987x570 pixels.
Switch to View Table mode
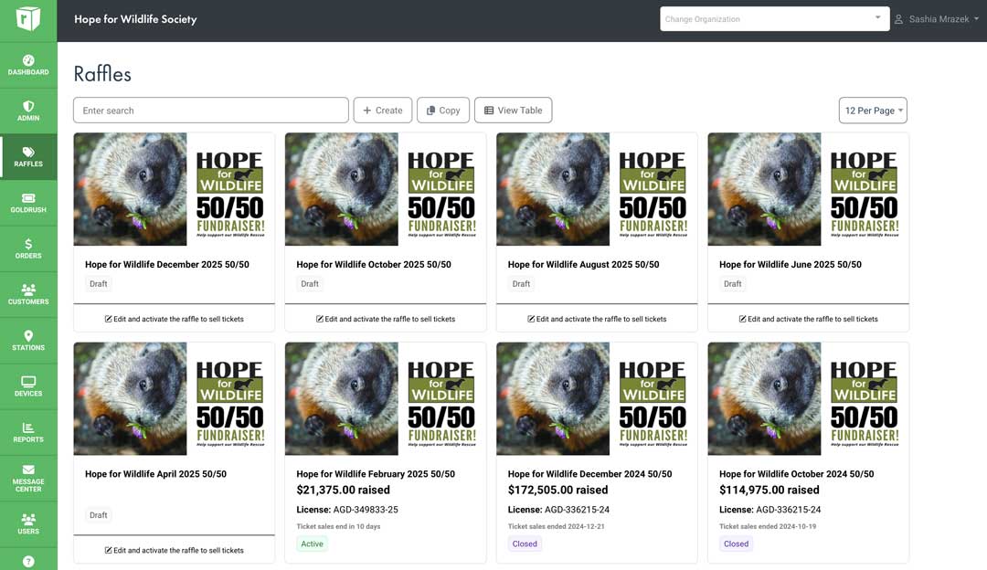(513, 110)
